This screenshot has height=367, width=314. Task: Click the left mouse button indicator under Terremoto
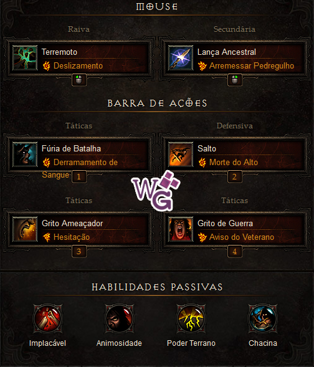point(79,80)
